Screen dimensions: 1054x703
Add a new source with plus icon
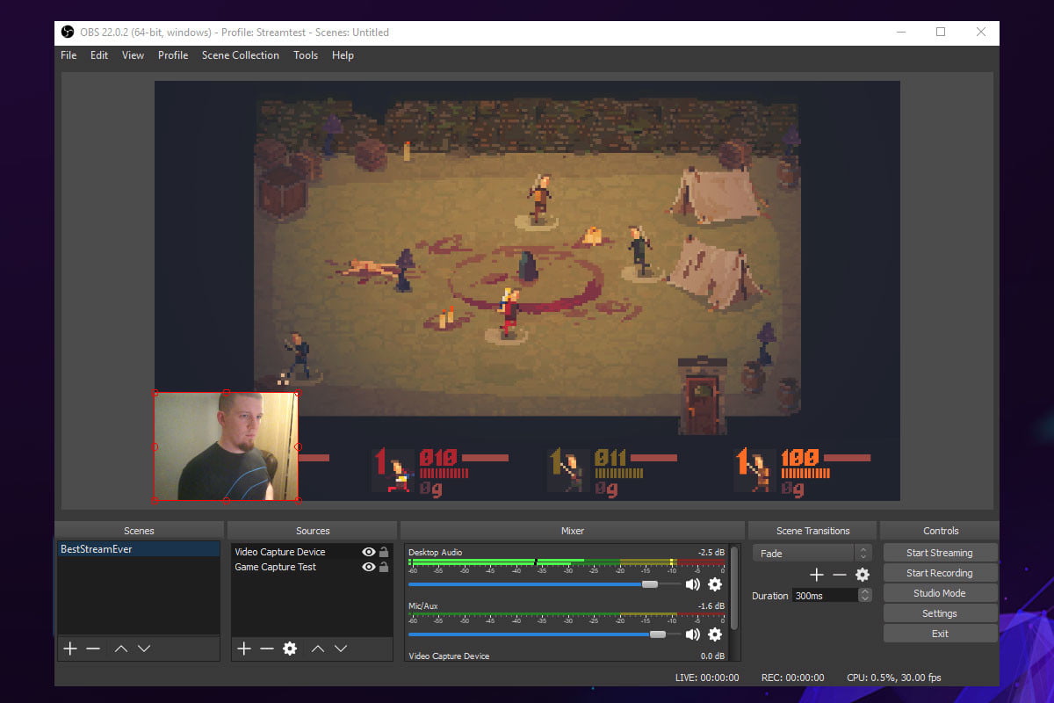click(244, 649)
